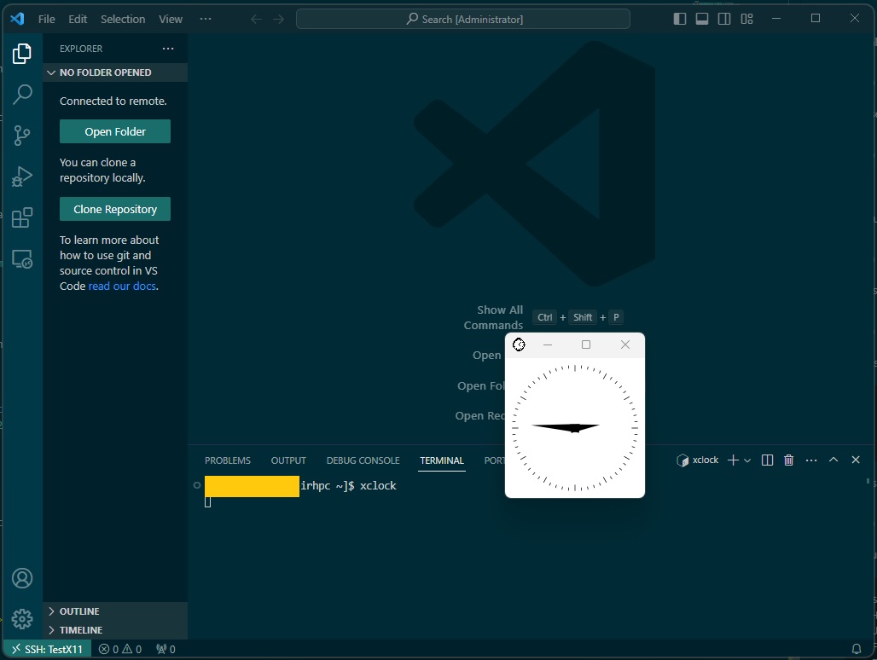Switch to the Debug Console tab

(363, 460)
